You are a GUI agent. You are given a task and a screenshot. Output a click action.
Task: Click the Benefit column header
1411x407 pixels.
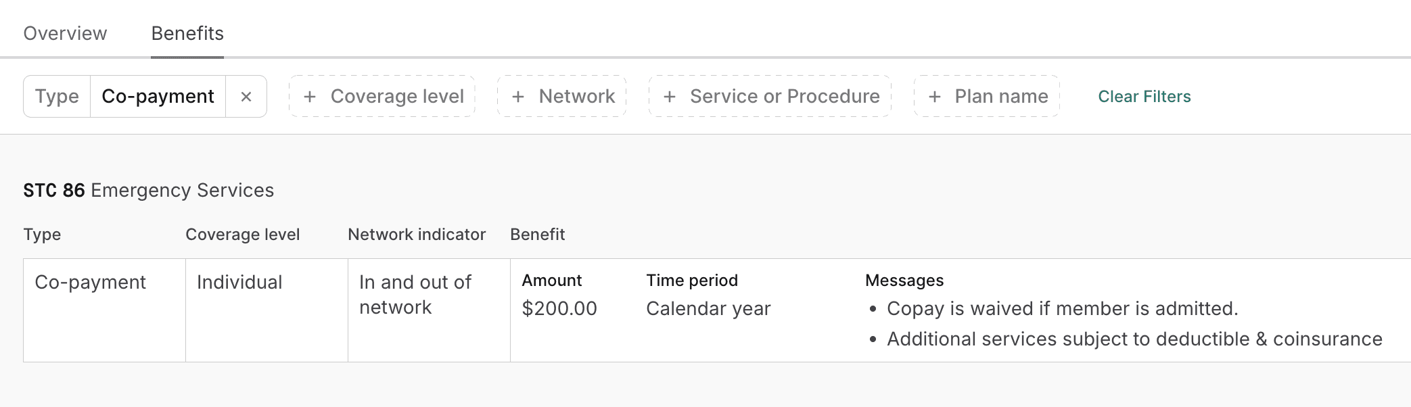coord(537,235)
